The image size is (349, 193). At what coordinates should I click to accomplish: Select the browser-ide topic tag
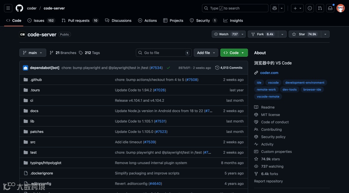pyautogui.click(x=312, y=89)
